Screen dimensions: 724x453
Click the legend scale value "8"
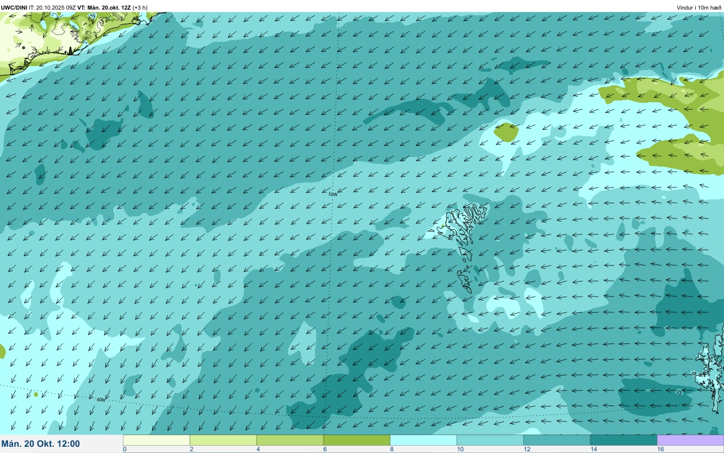click(x=391, y=449)
